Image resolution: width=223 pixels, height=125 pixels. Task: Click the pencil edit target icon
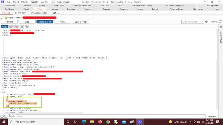pos(2,17)
